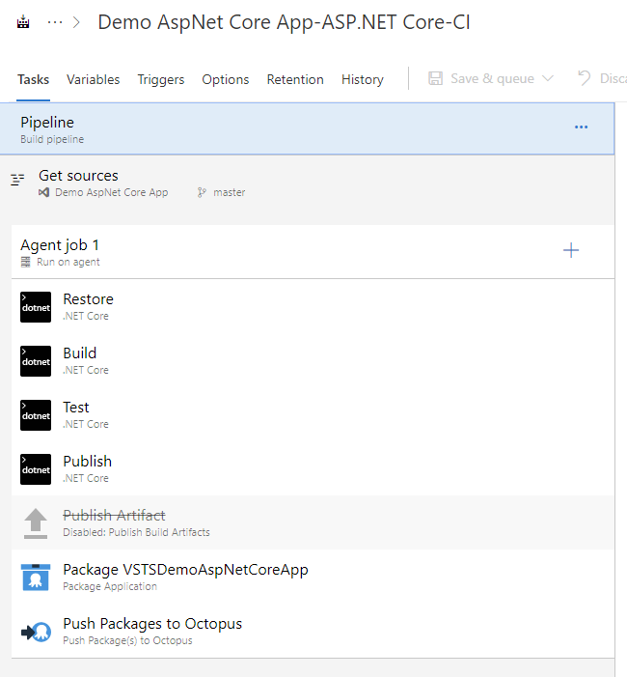The height and width of the screenshot is (677, 627).
Task: Select the Pipeline row
Action: tap(307, 128)
